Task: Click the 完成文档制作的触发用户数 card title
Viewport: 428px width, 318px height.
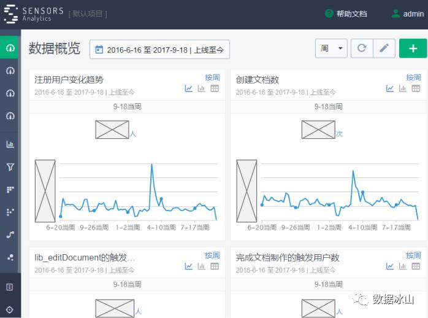Action: (x=288, y=258)
